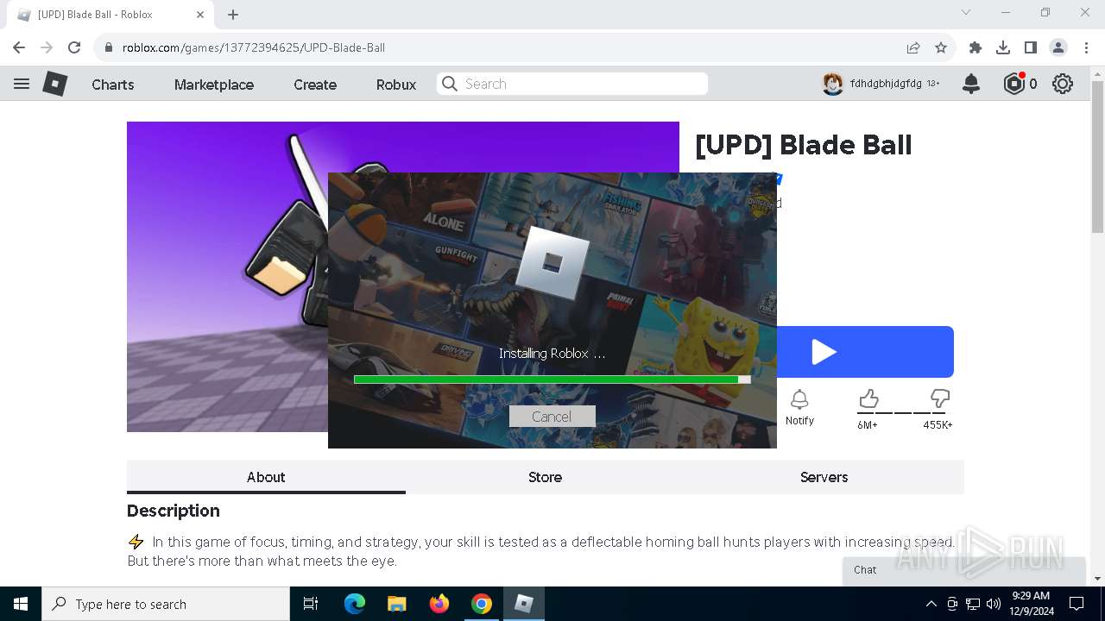The image size is (1105, 621).
Task: Click the Installing Roblox progress bar
Action: 552,379
